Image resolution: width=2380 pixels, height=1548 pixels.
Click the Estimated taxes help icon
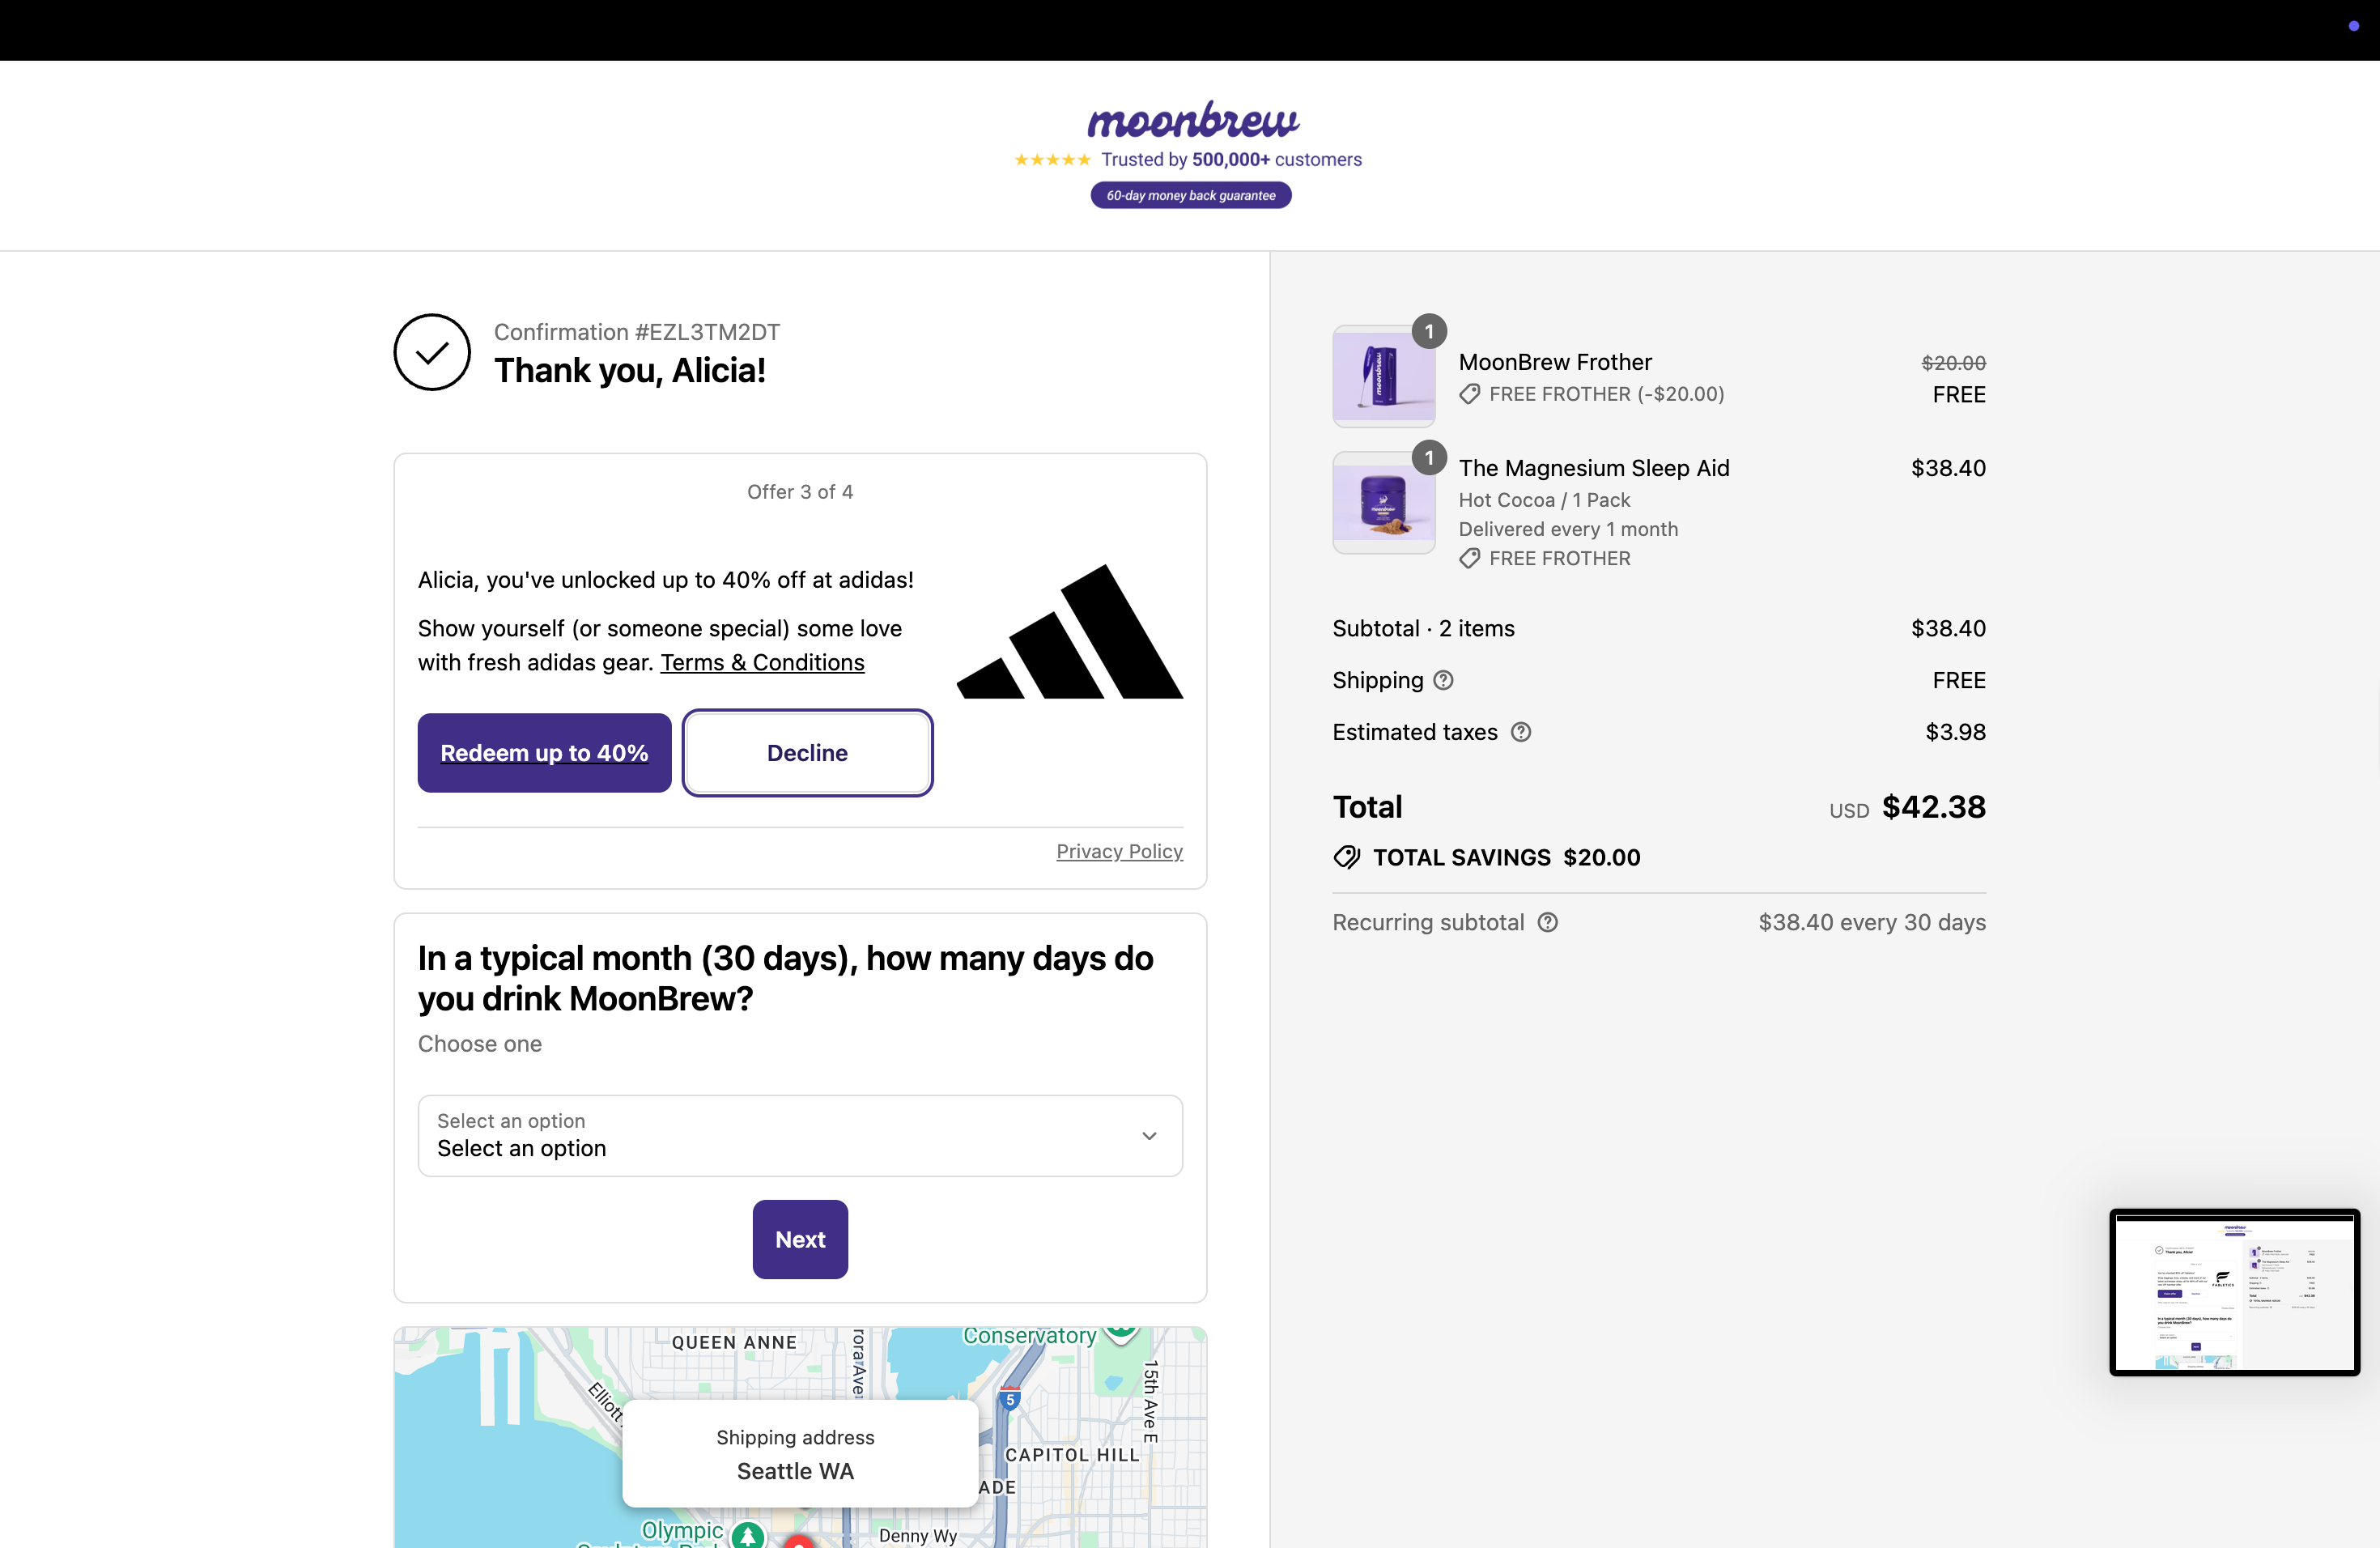1520,732
